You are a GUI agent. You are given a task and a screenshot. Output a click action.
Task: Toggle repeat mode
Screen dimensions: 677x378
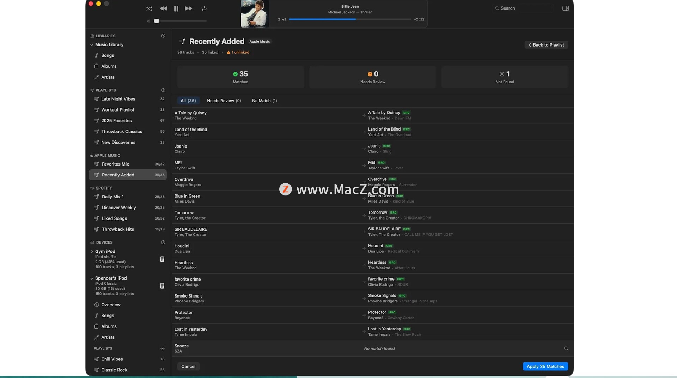click(203, 8)
